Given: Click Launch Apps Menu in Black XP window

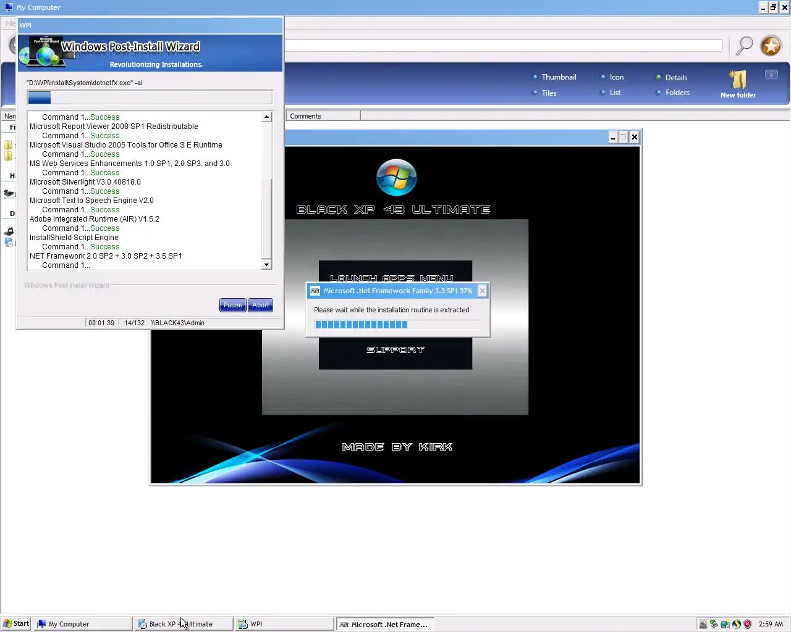Looking at the screenshot, I should [391, 278].
